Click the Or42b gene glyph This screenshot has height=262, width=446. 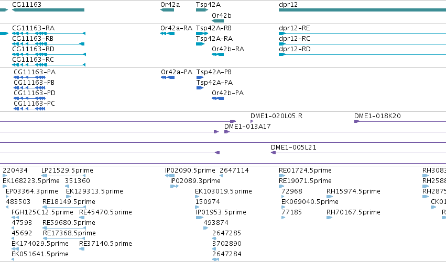[x=218, y=21]
